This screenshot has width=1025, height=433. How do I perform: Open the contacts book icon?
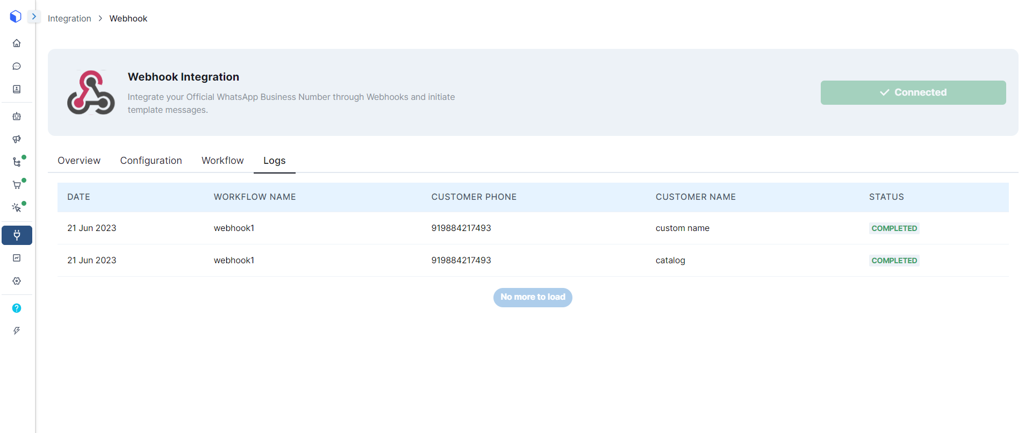pyautogui.click(x=17, y=89)
